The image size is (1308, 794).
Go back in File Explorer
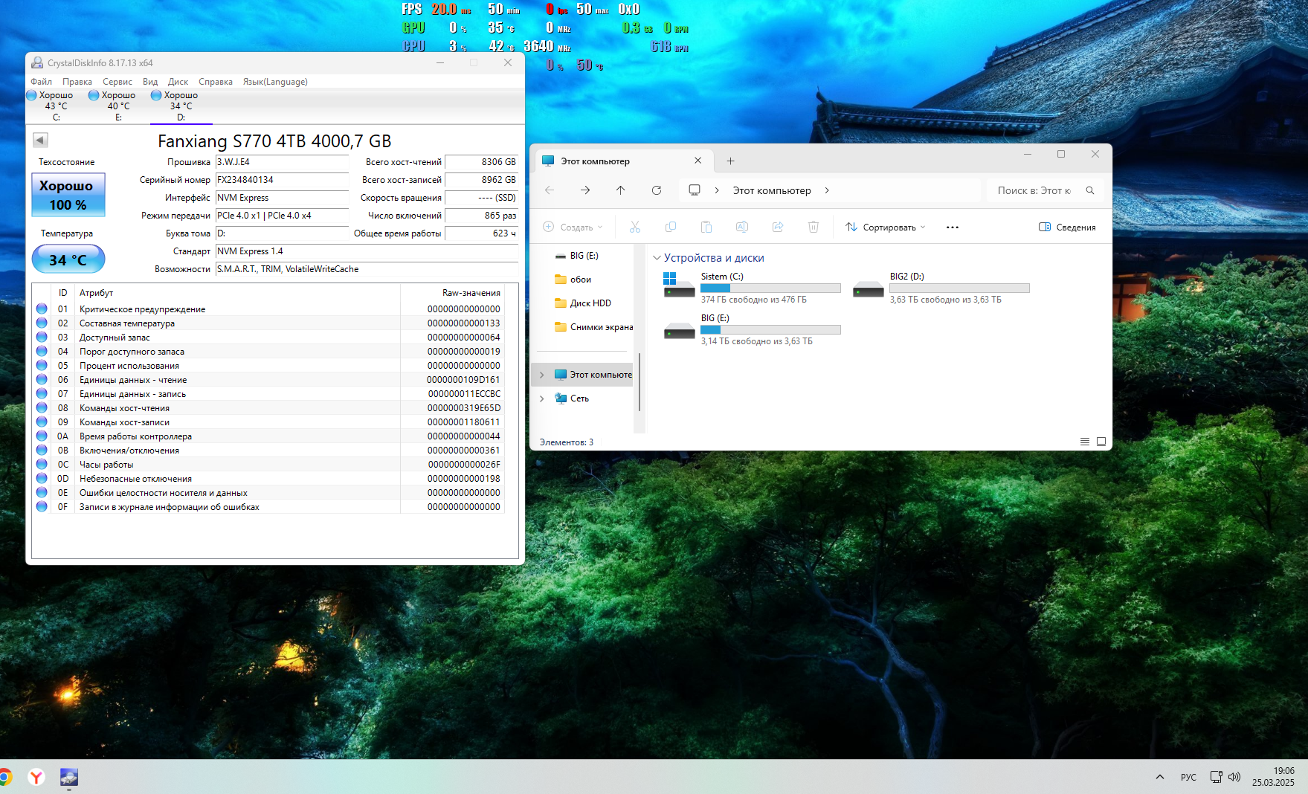pos(550,190)
